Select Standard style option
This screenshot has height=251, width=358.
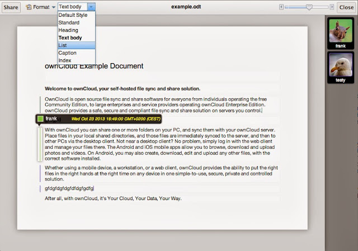click(x=77, y=22)
